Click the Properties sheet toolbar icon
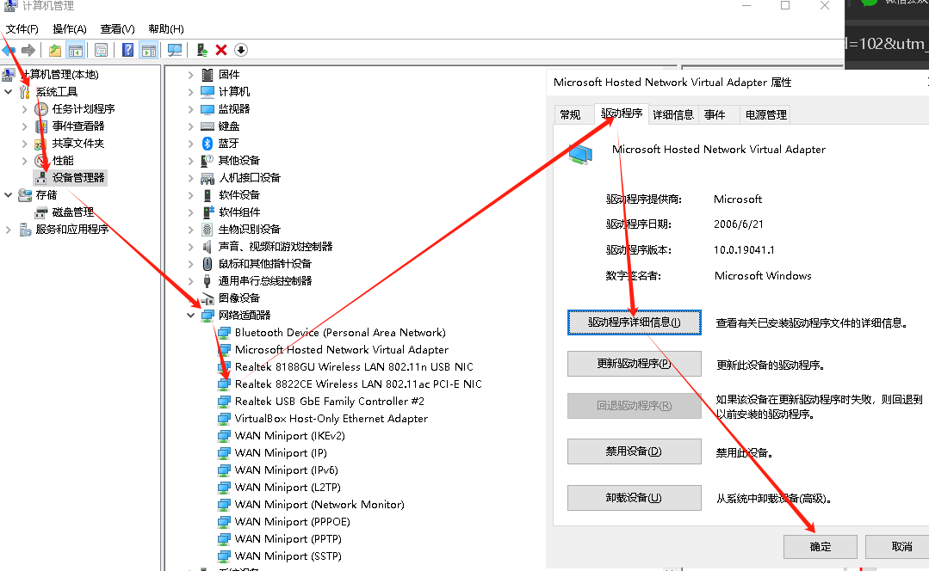929x571 pixels. click(x=102, y=50)
